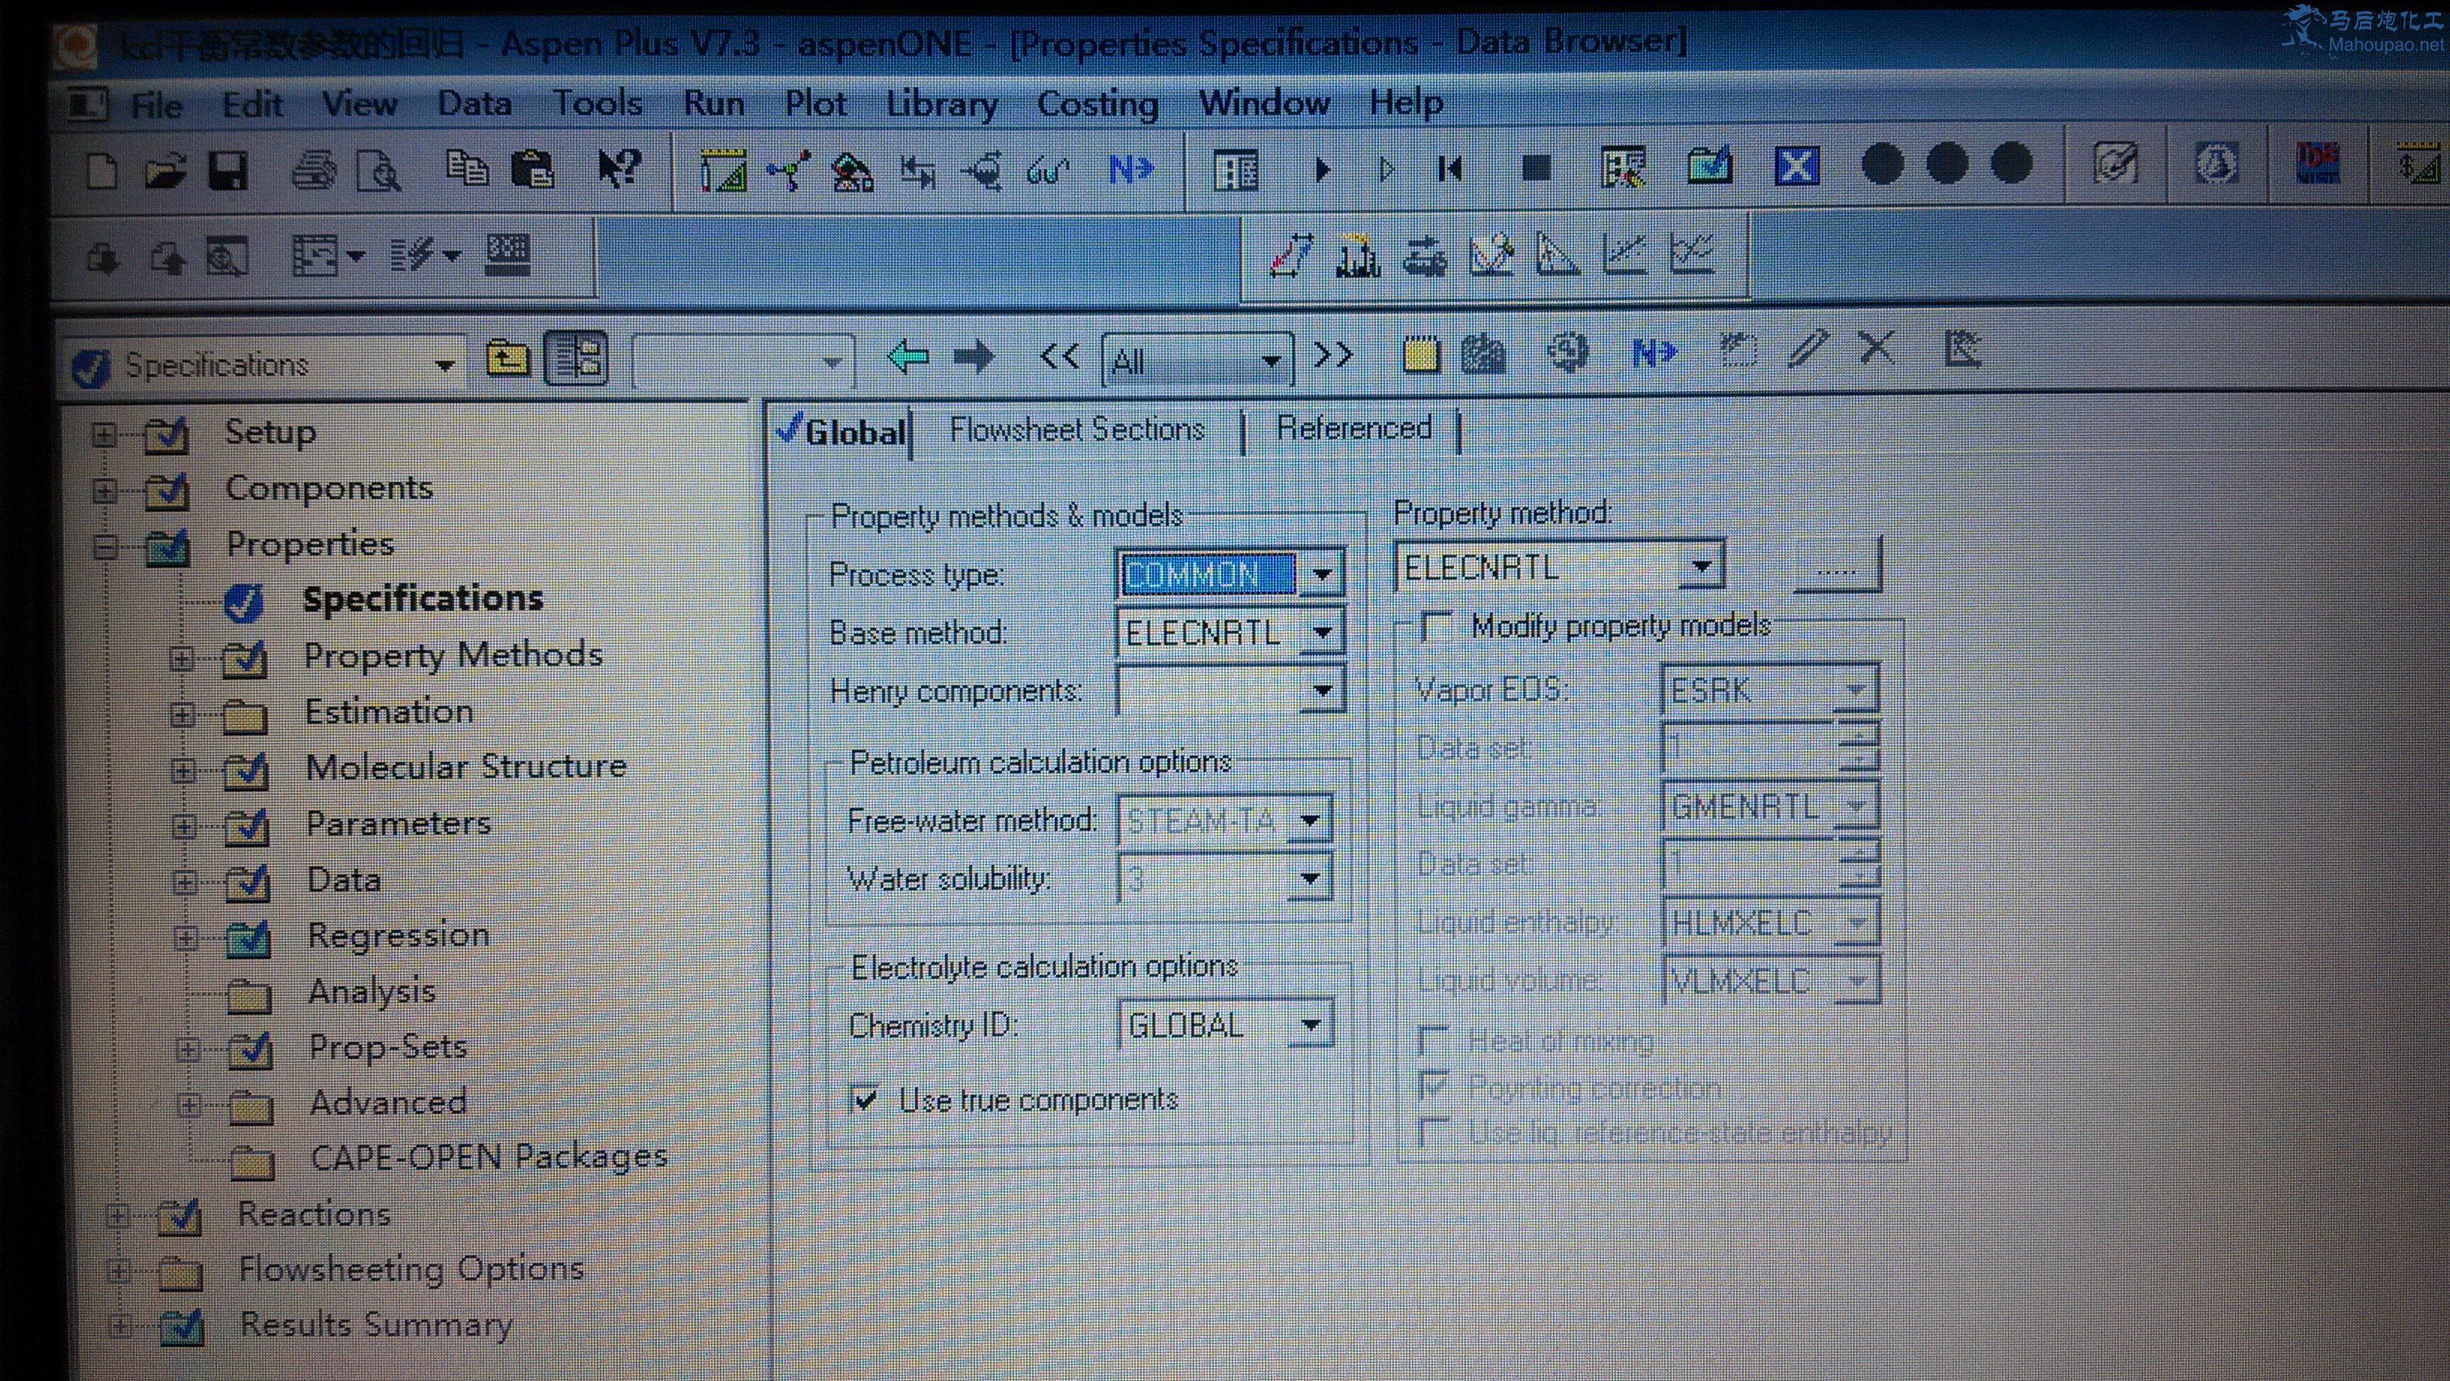Create a new file from the toolbar
Screen dimensions: 2450x1381
(x=102, y=171)
